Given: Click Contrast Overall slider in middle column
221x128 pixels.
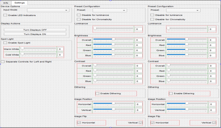Looking at the screenshot, I should [x=114, y=65].
